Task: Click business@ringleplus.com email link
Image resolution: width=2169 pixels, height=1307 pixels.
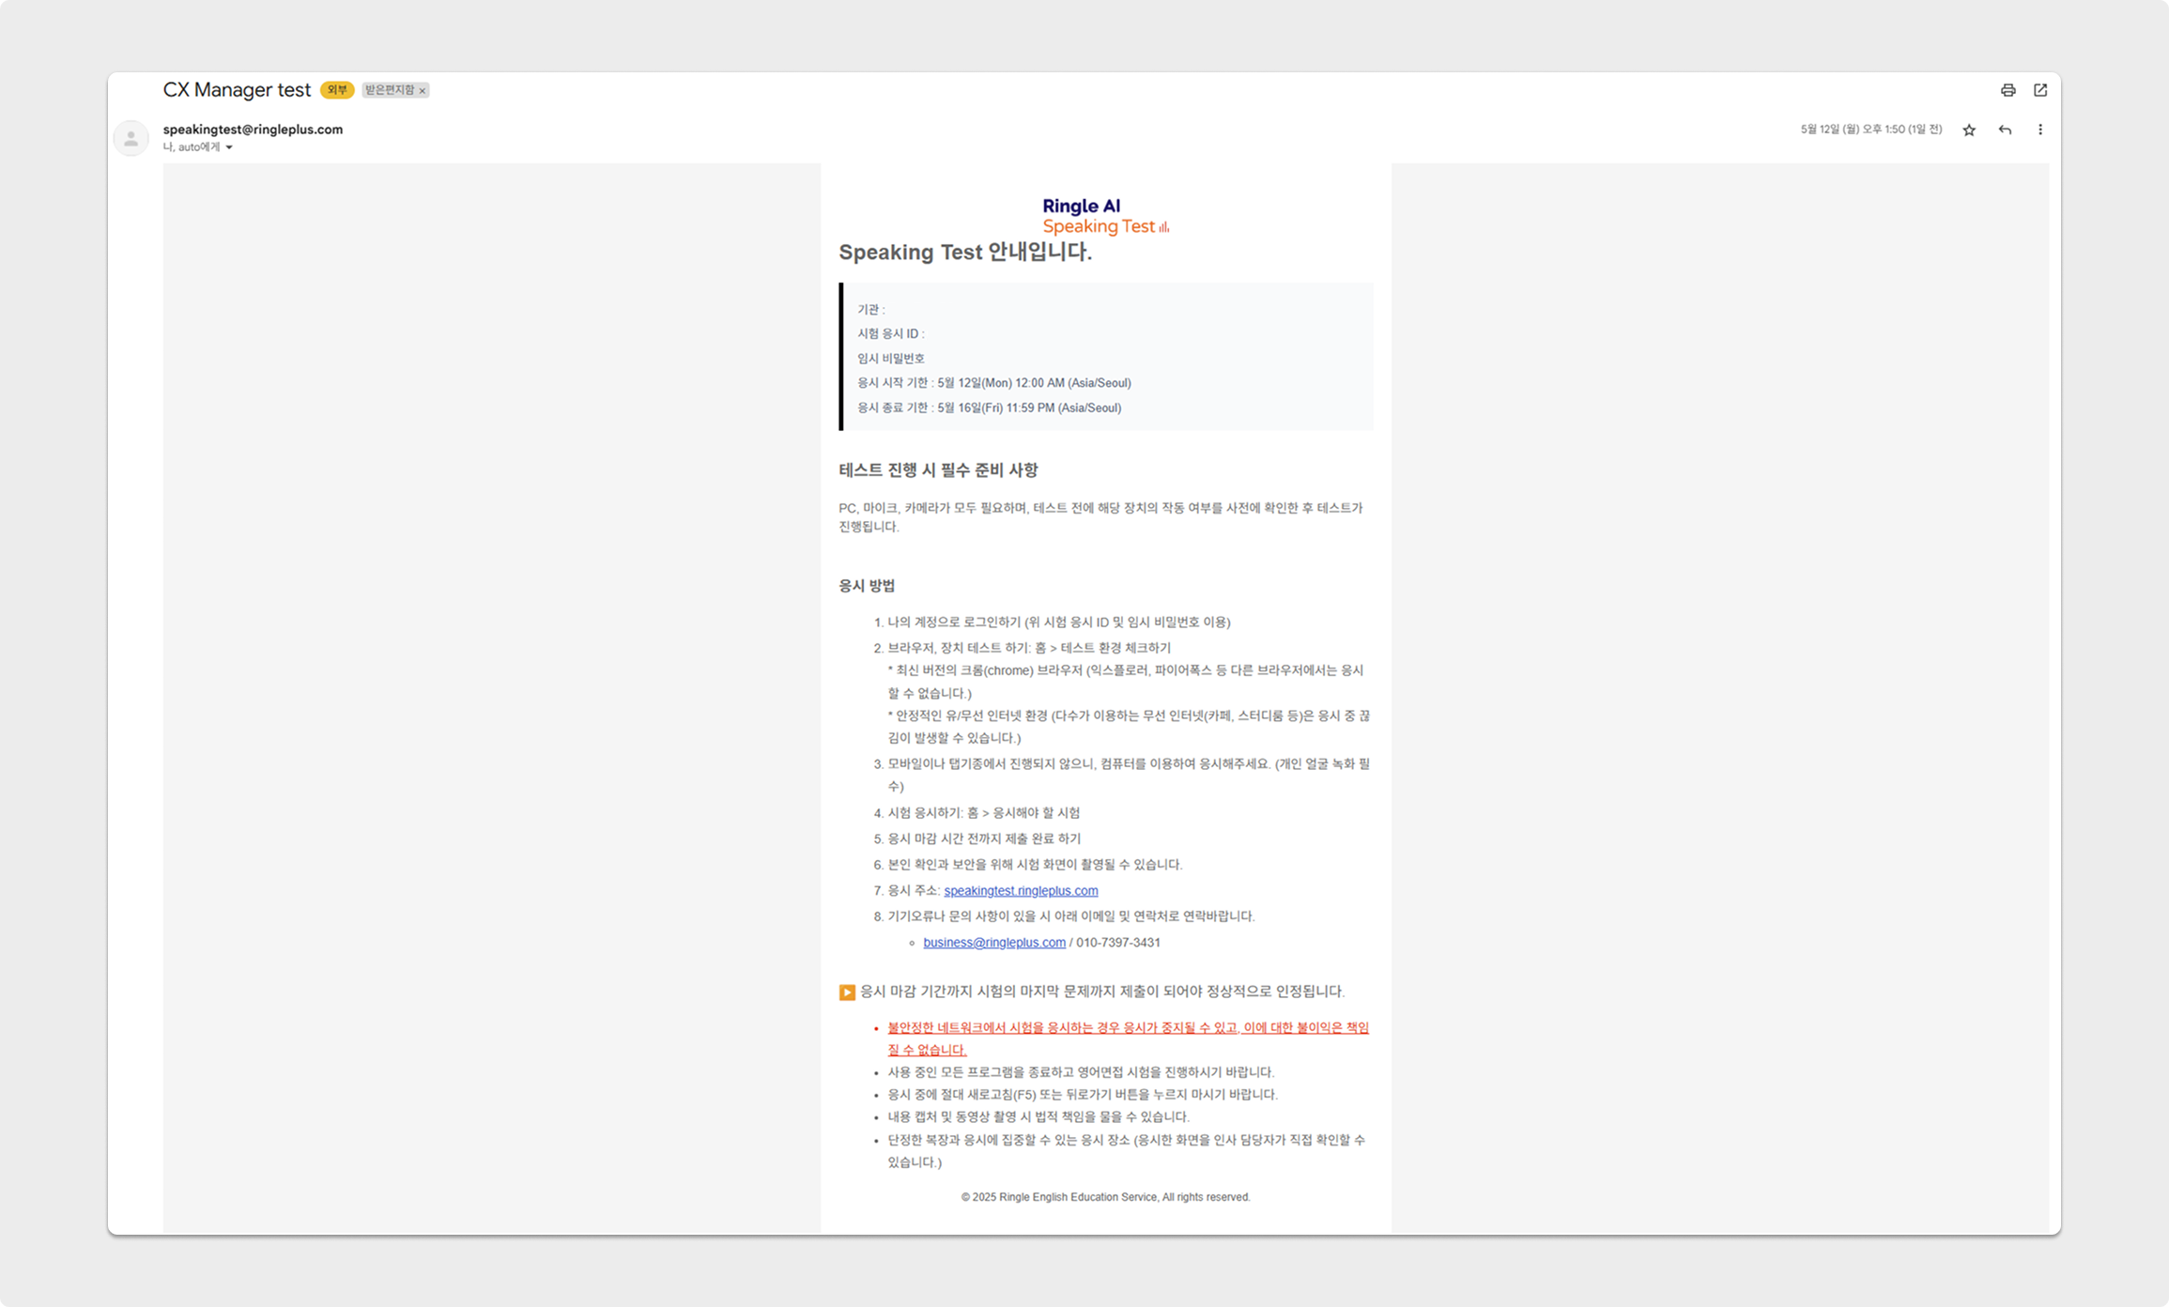Action: click(993, 943)
